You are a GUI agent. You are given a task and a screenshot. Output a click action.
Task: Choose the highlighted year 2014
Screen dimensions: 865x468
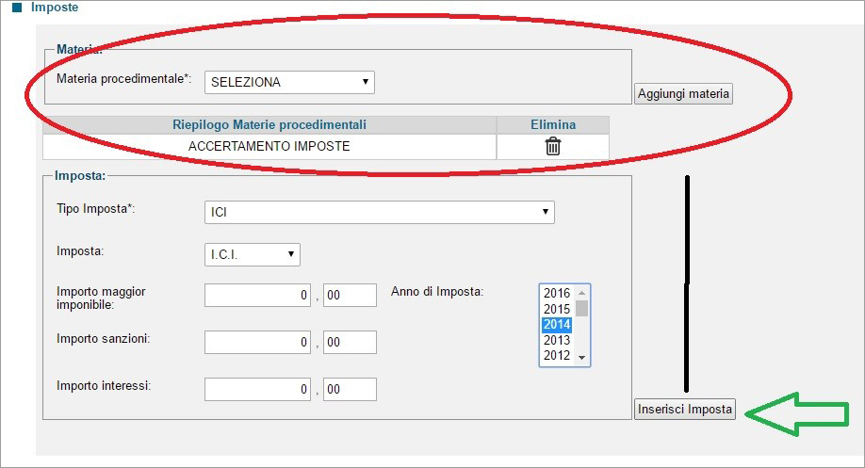(557, 325)
